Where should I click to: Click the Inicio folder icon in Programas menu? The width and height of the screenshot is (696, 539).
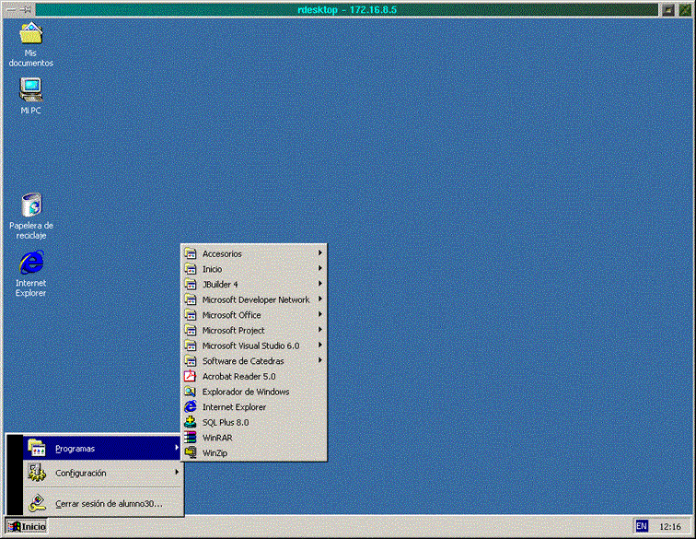tap(191, 269)
